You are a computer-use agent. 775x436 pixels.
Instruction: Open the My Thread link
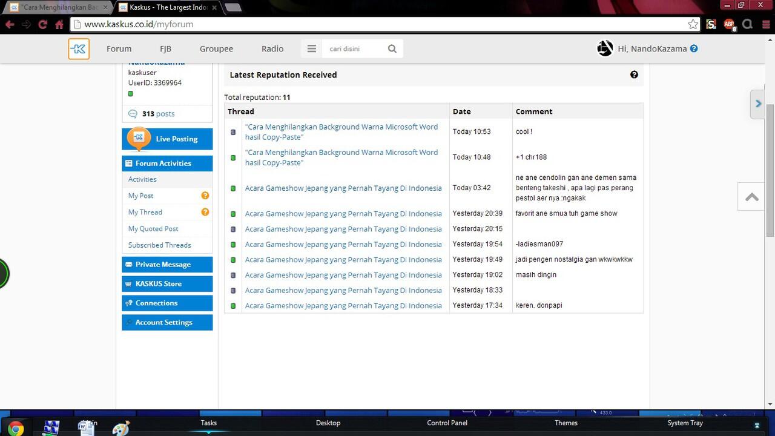[x=145, y=212]
